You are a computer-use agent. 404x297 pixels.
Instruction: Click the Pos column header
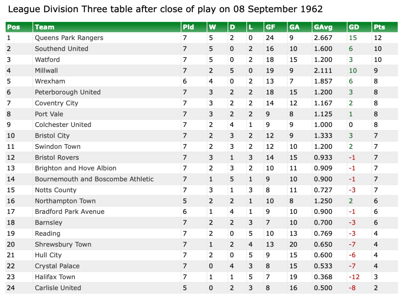pyautogui.click(x=13, y=27)
